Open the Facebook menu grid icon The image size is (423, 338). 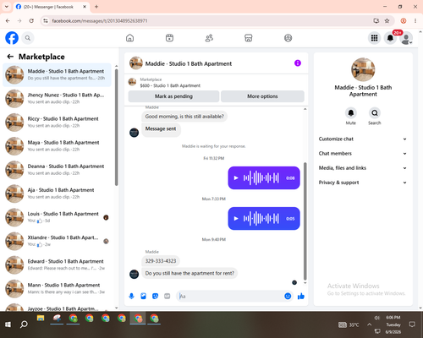[x=374, y=38]
